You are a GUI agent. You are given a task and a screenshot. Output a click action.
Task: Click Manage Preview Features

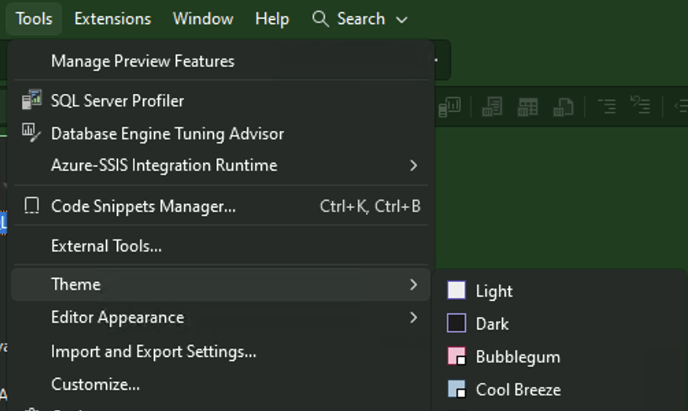click(x=143, y=61)
